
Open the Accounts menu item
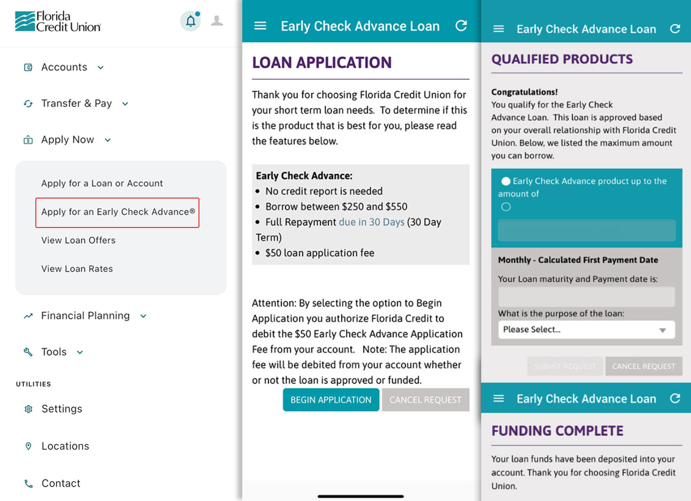coord(64,67)
